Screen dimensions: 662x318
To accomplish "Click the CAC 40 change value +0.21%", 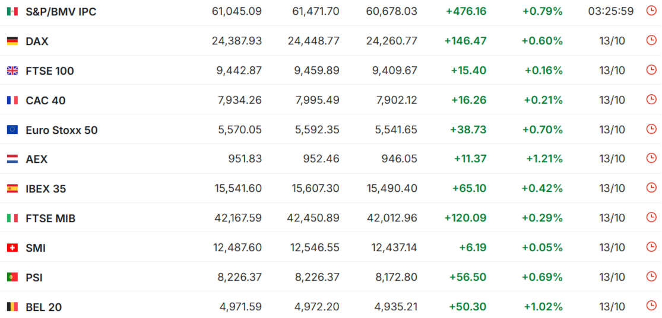I will click(x=543, y=100).
